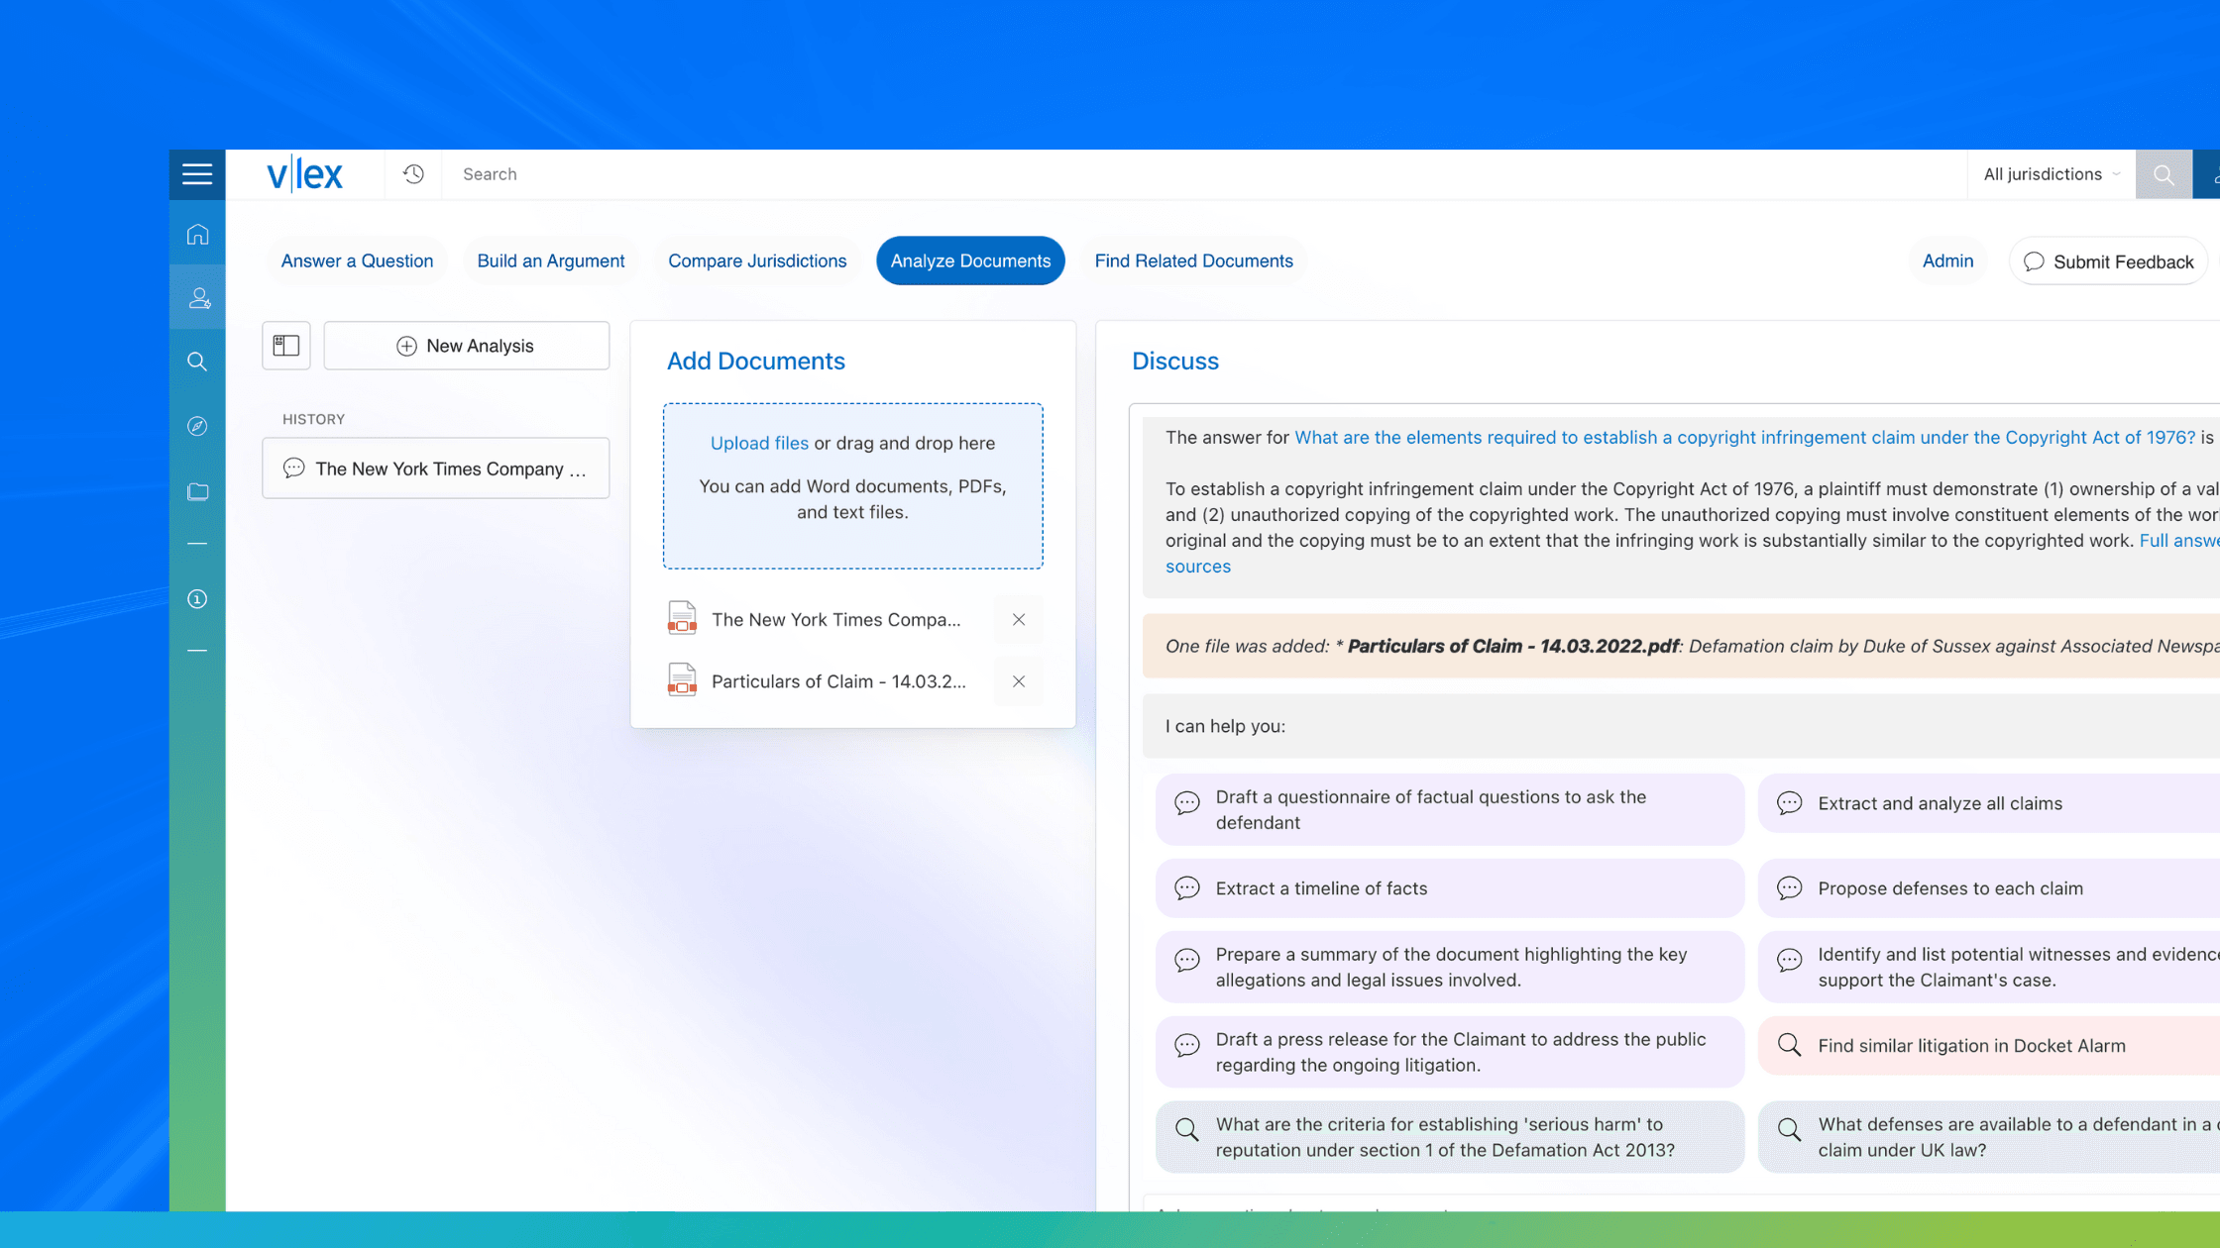Click the info circle sidebar icon

point(197,599)
